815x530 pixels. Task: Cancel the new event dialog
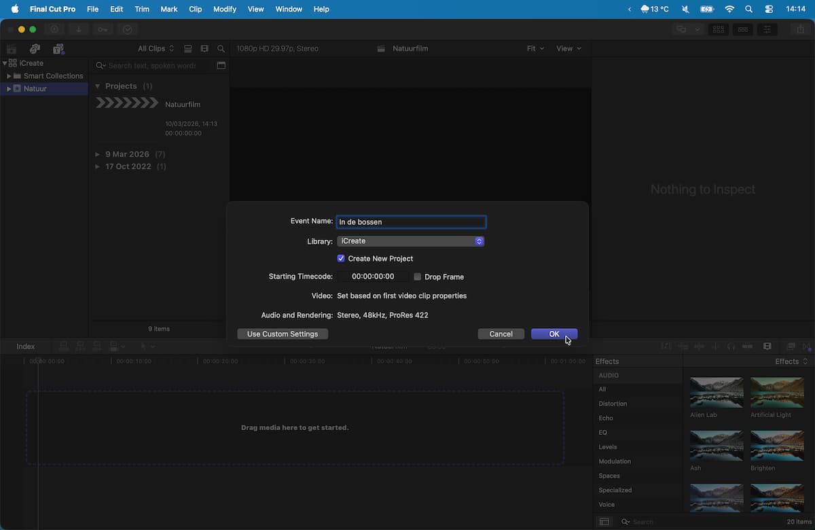pyautogui.click(x=501, y=334)
